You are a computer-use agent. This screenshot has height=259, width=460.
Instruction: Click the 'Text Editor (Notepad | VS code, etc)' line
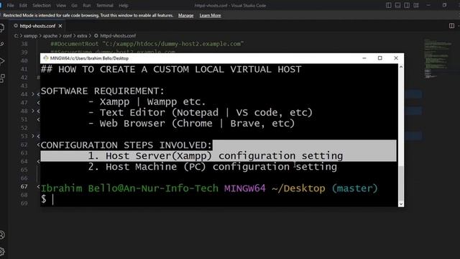[201, 112]
